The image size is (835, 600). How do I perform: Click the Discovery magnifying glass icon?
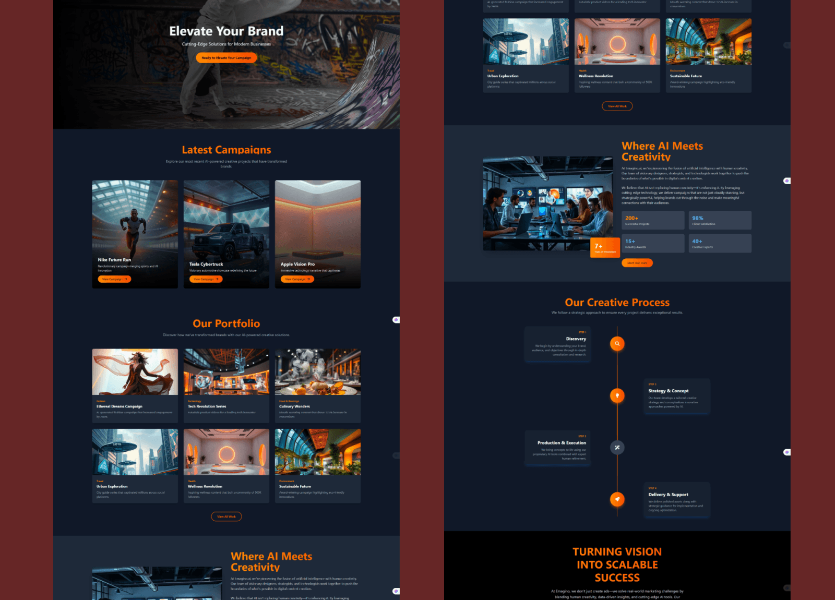[617, 343]
